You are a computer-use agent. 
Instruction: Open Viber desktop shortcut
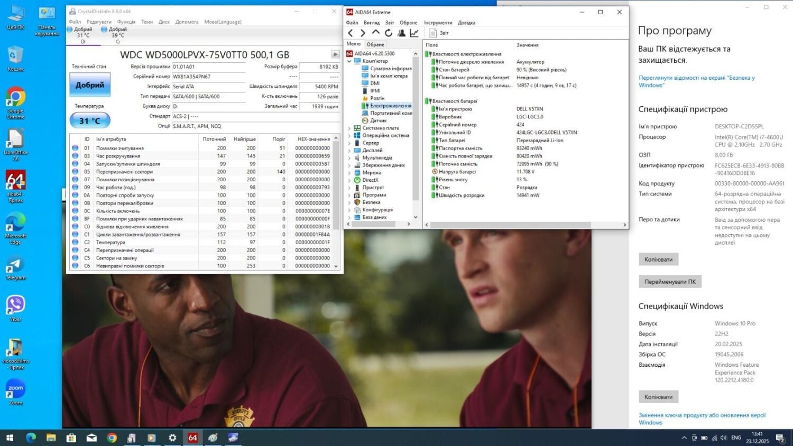(x=15, y=308)
